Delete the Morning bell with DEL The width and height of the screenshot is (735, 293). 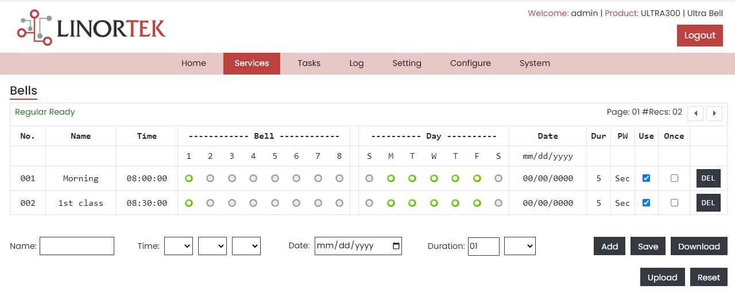click(708, 178)
